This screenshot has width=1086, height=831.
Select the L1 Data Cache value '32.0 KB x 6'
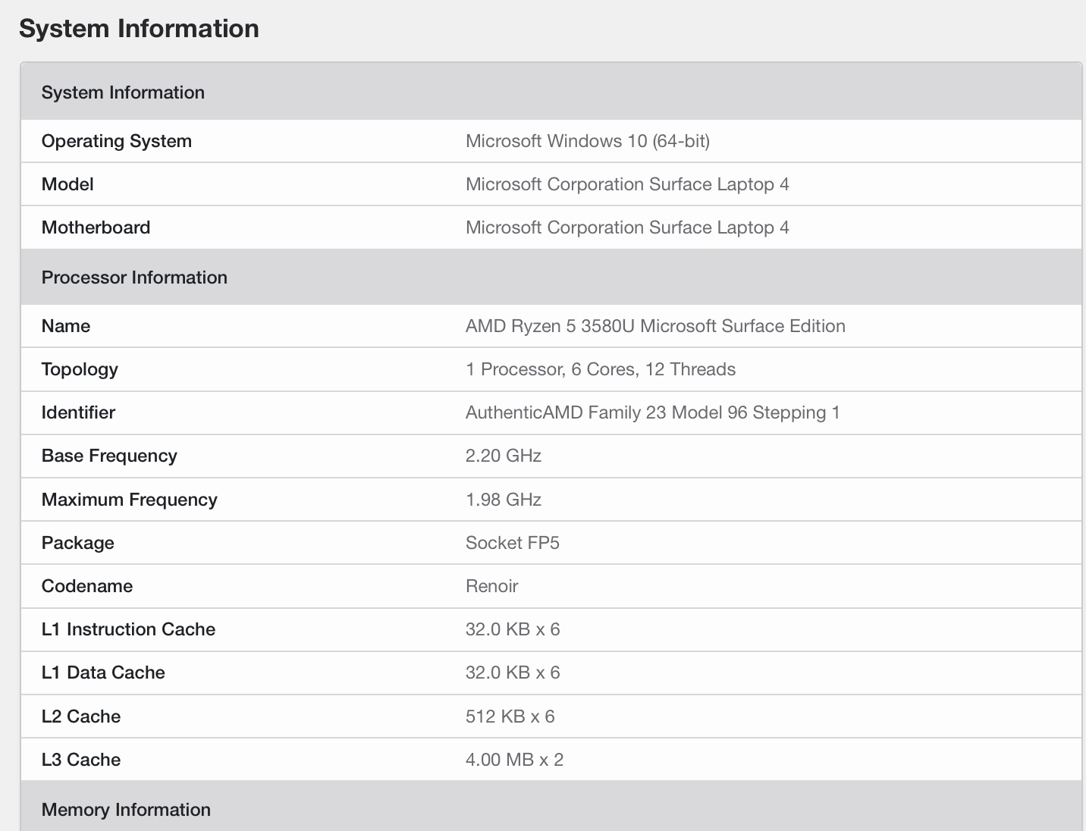[x=513, y=673]
